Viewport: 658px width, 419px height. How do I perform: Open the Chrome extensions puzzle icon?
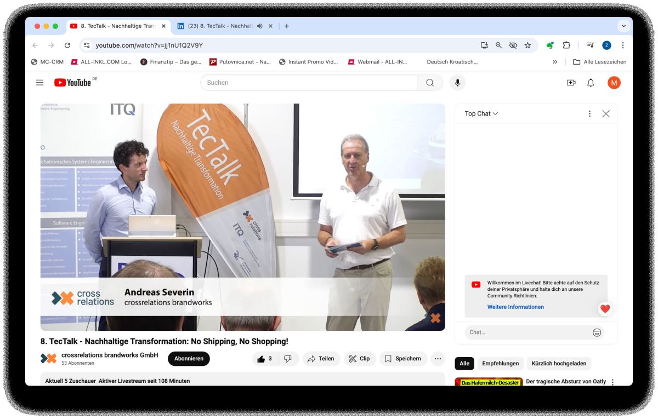[x=567, y=45]
